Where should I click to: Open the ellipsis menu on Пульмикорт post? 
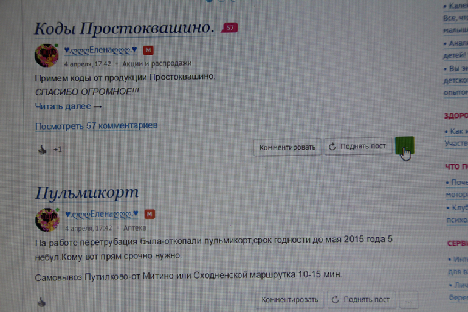coord(408,300)
